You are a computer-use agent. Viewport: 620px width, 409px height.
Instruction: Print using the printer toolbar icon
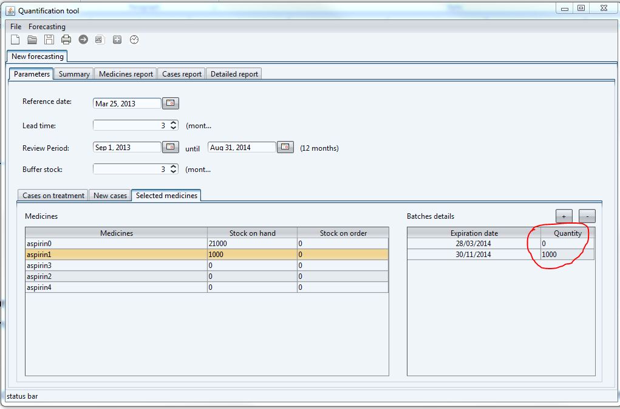(66, 40)
